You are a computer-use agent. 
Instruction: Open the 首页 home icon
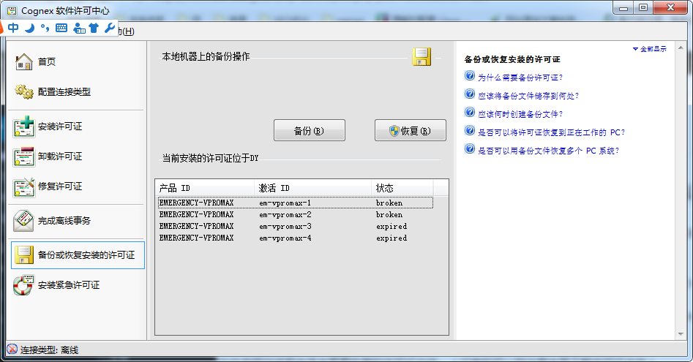(x=24, y=62)
